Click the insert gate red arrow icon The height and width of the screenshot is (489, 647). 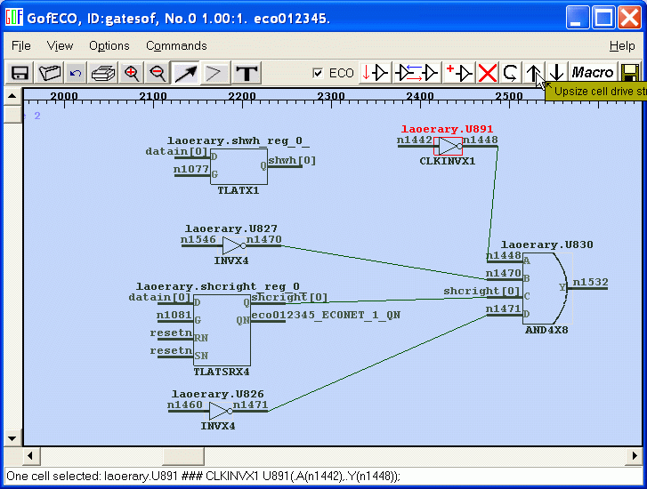click(375, 73)
